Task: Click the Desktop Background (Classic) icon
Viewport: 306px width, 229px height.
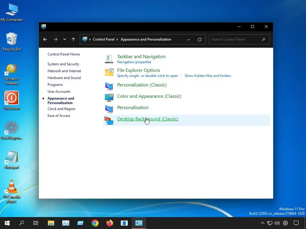Action: coord(109,120)
